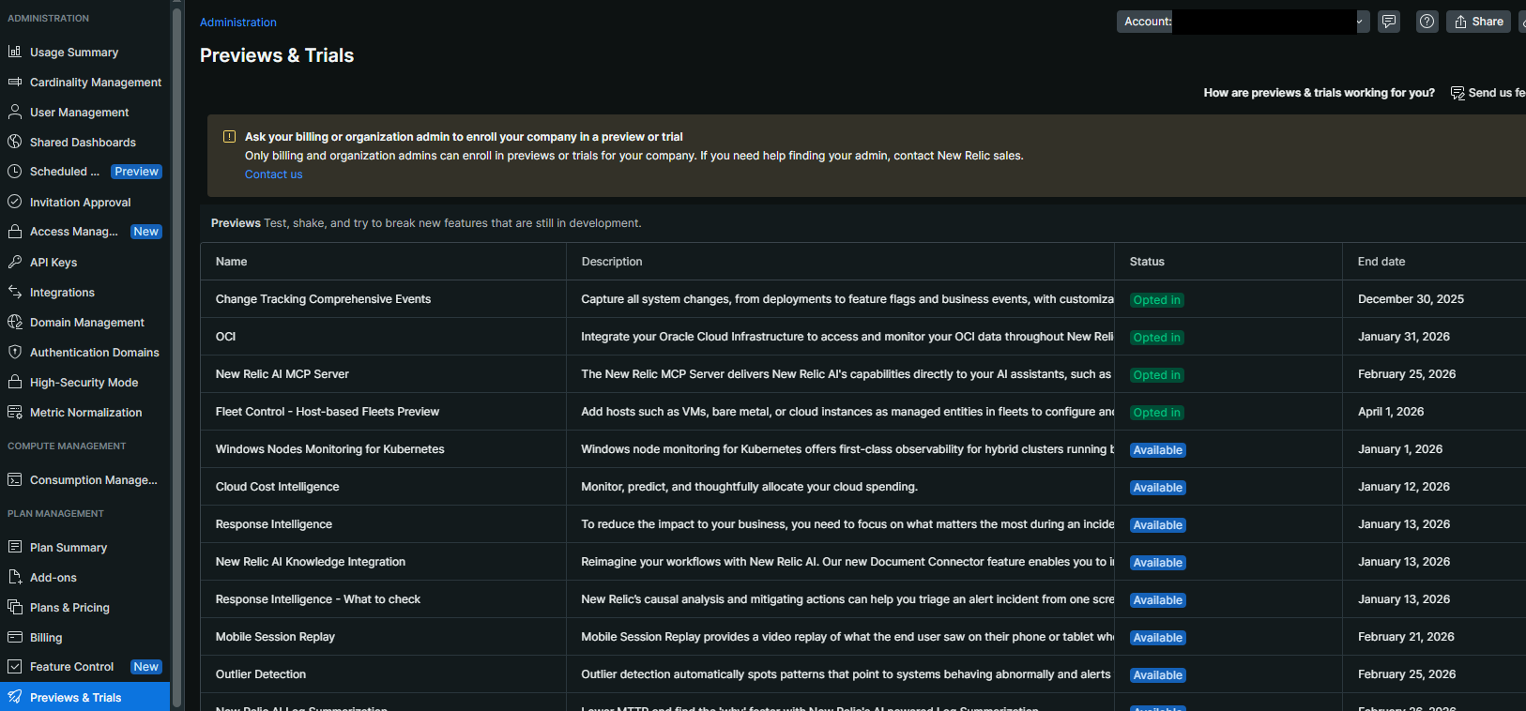Click the API Keys key icon
This screenshot has height=711, width=1526.
(x=15, y=262)
